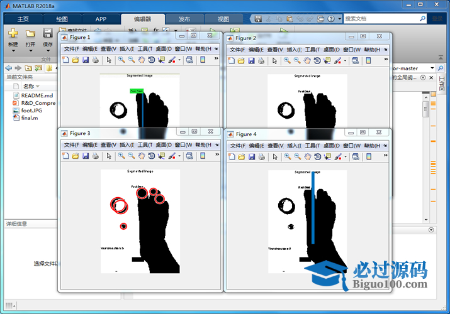Screen dimensions: 450x314
Task: Click New Figure icon in Figure 1 toolbar
Action: 65,60
